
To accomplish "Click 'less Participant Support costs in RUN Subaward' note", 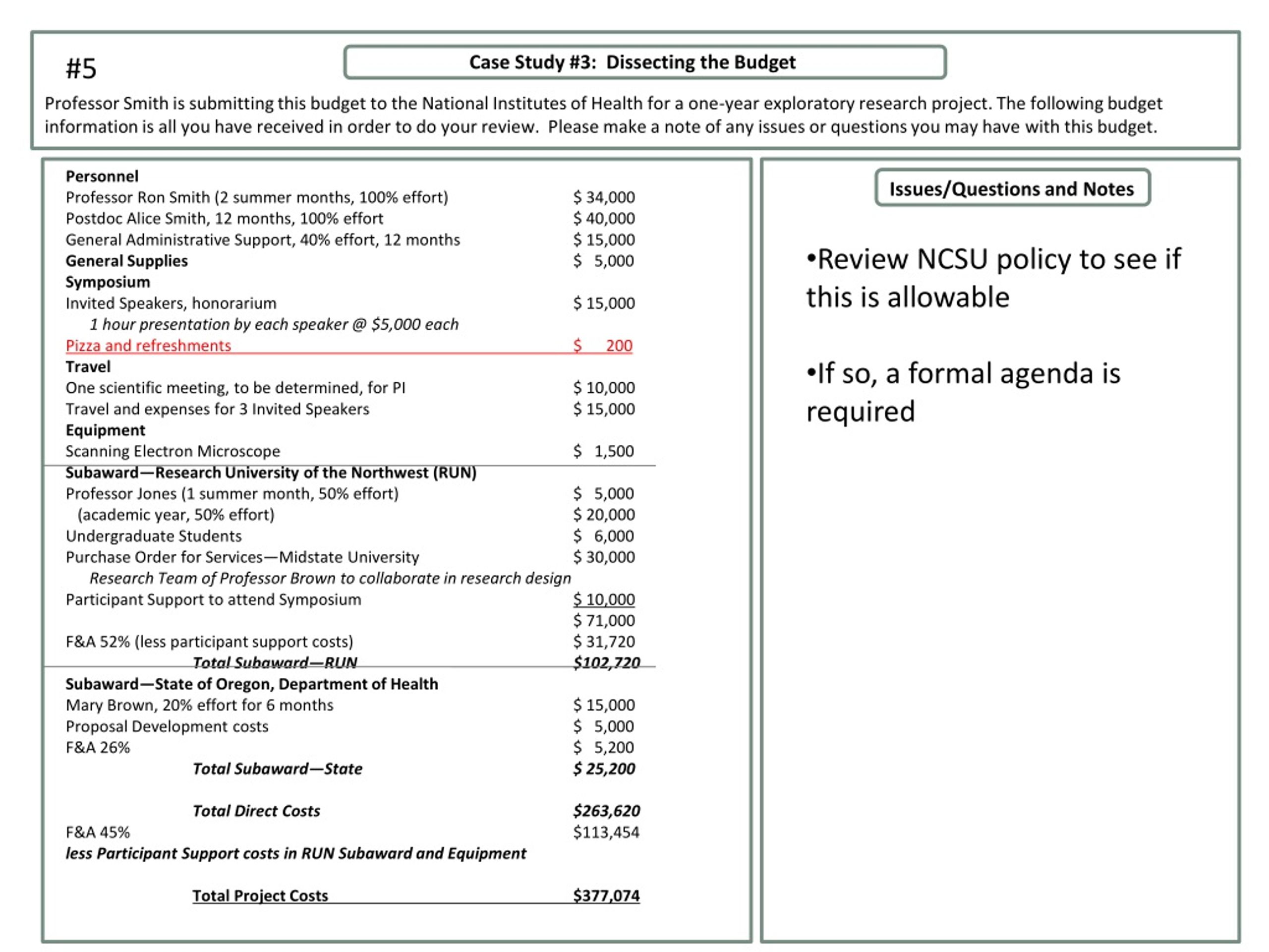I will 295,853.
